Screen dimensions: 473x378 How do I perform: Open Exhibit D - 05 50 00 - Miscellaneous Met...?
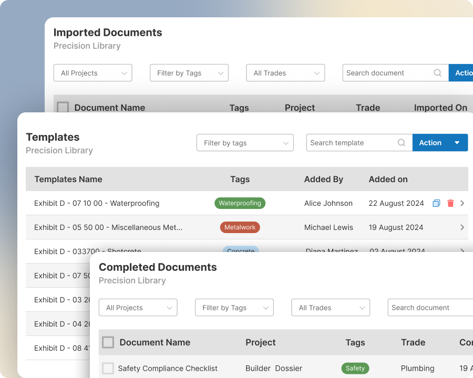(x=108, y=227)
